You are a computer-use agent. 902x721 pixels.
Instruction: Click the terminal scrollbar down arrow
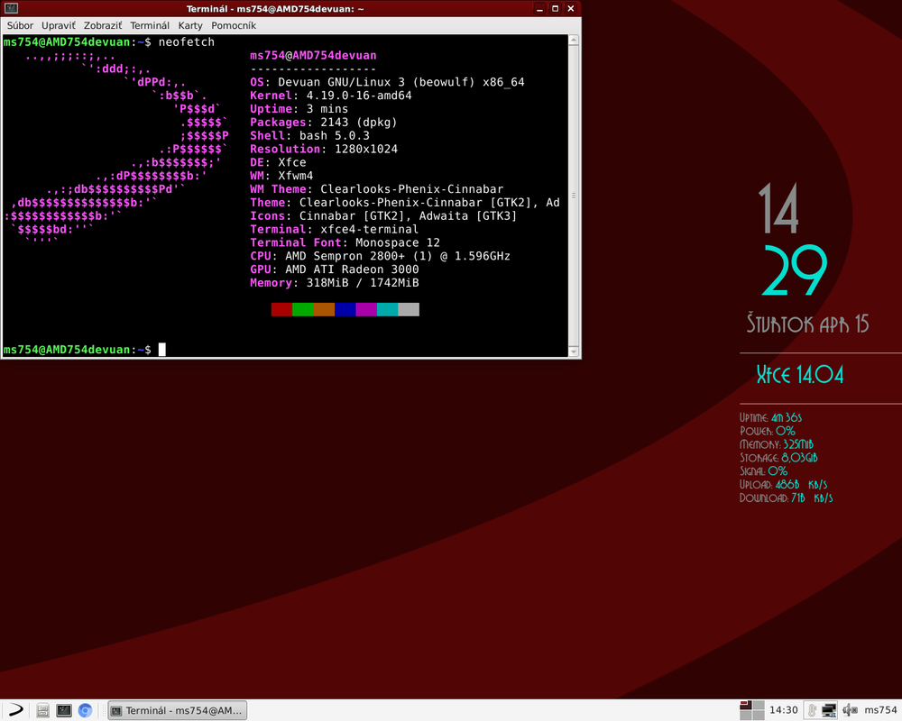coord(573,351)
